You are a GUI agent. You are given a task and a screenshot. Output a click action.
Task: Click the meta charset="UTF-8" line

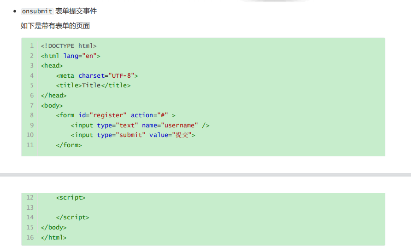point(97,75)
